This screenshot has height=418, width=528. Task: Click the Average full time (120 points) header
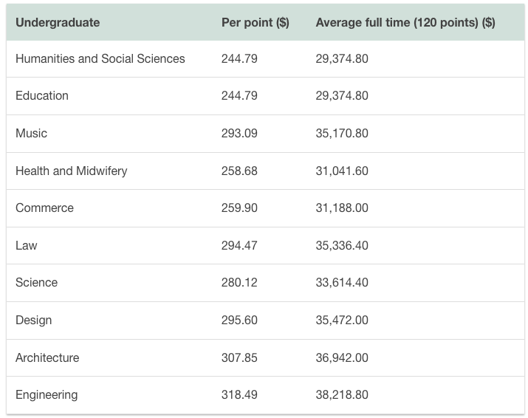[405, 22]
